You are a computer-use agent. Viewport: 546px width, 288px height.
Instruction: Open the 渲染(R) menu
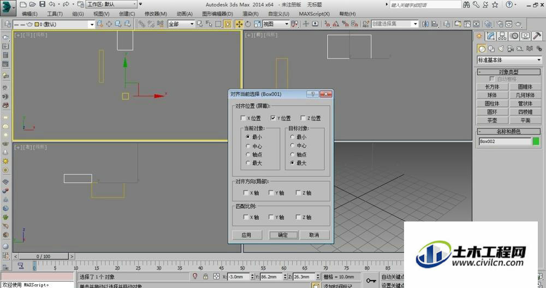click(251, 14)
